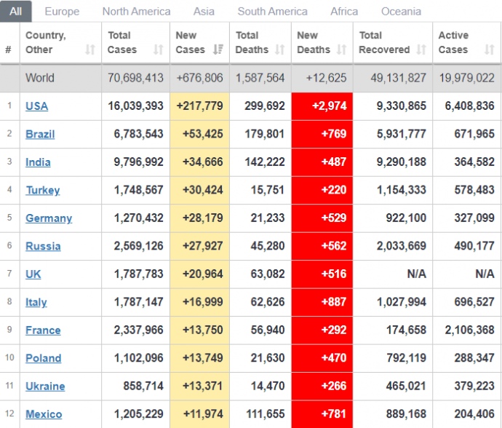The image size is (502, 428).
Task: Click the New Cases descending sort icon
Action: pos(218,49)
